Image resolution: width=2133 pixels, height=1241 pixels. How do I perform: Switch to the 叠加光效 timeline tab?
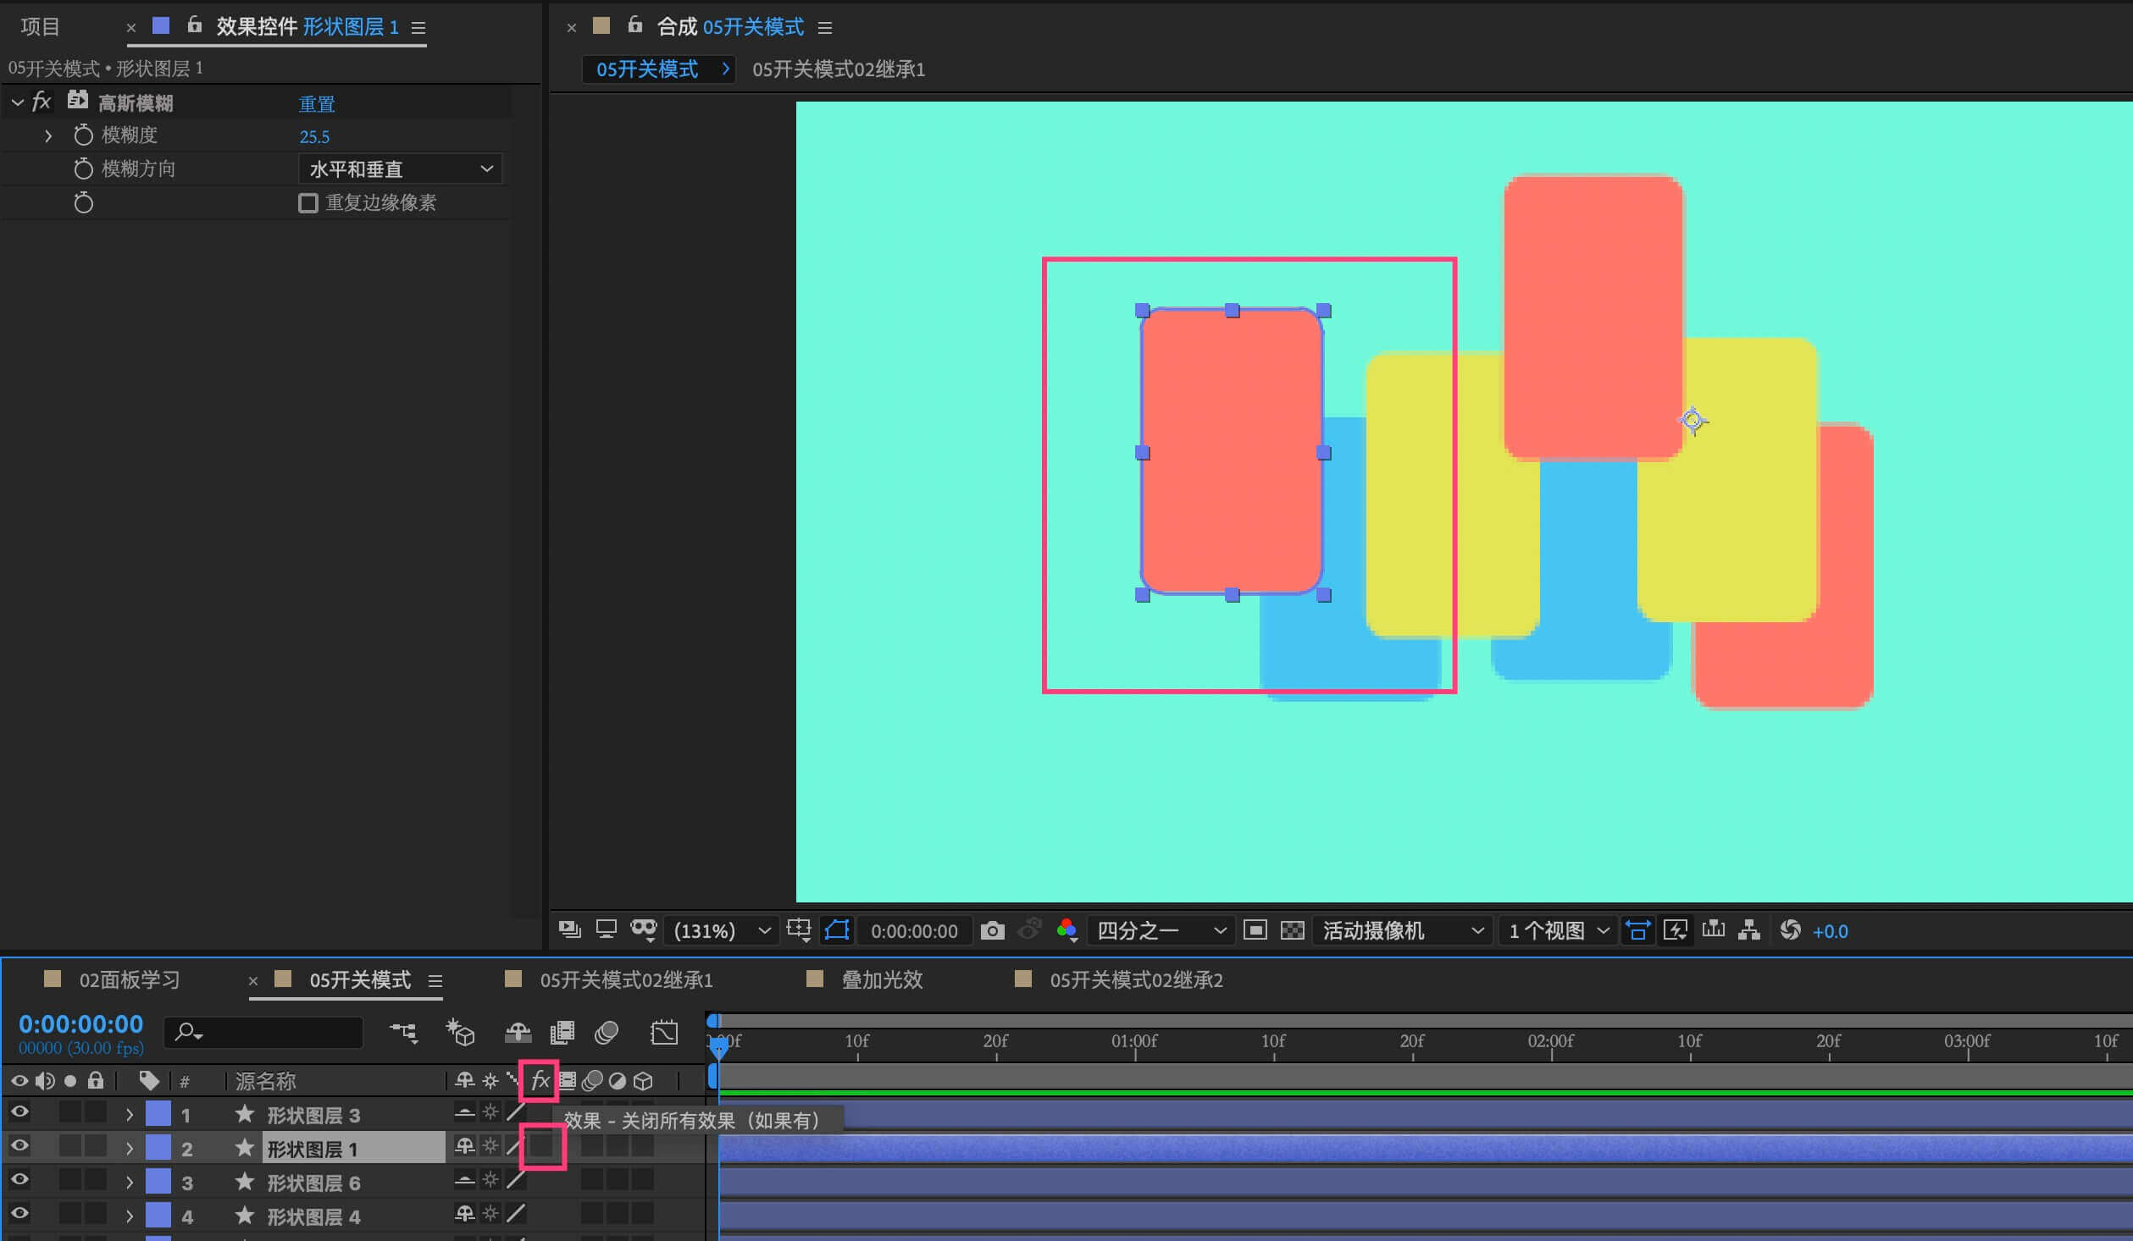[881, 980]
